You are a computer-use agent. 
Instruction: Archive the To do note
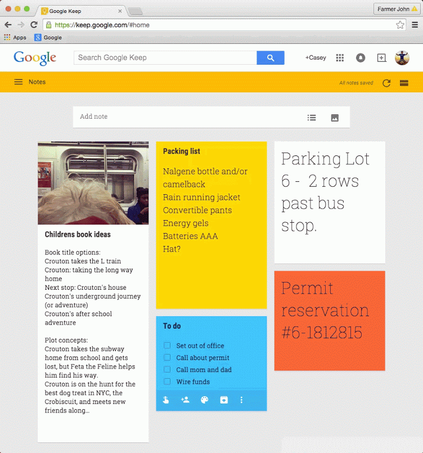(x=224, y=400)
